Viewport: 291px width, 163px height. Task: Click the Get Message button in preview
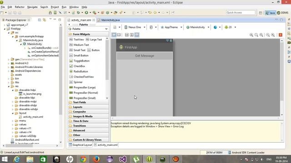pyautogui.click(x=145, y=56)
